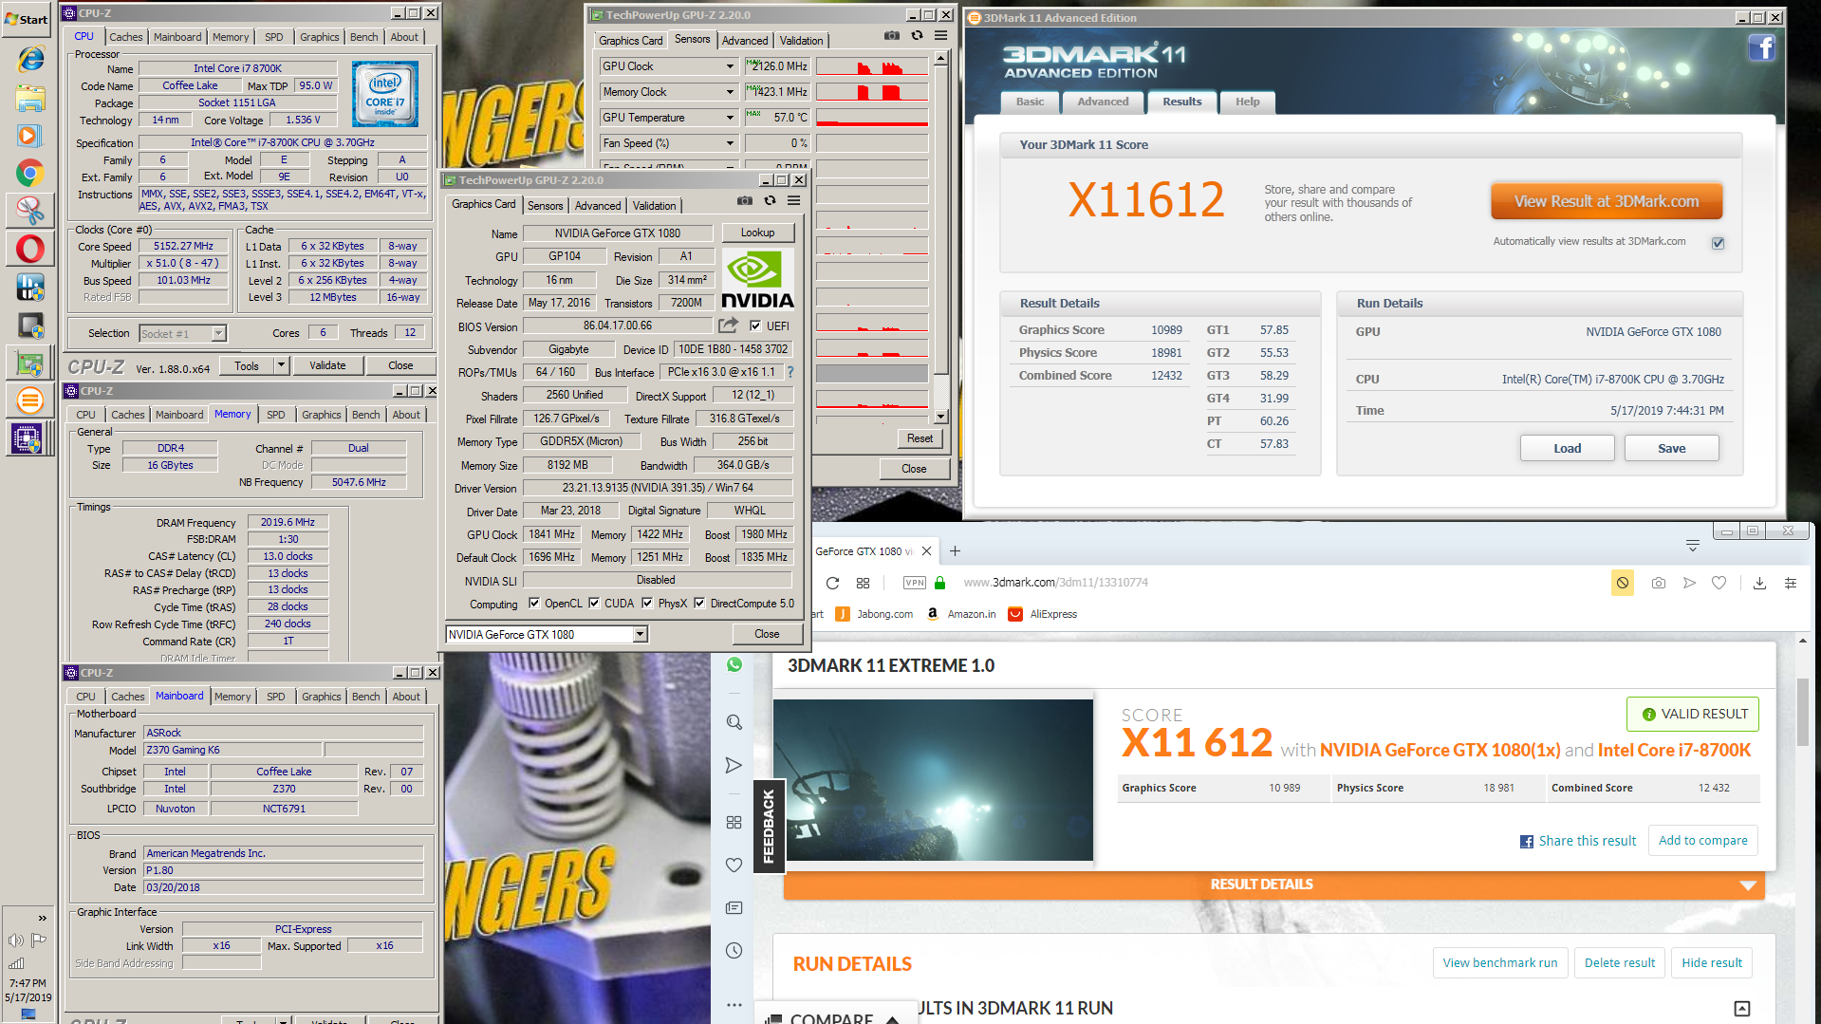Viewport: 1821px width, 1024px height.
Task: Click Validate in top CPU-Z window
Action: (327, 365)
